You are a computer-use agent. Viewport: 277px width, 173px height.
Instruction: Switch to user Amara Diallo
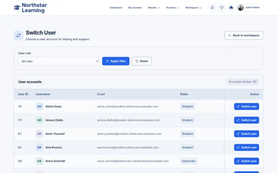coord(247,120)
